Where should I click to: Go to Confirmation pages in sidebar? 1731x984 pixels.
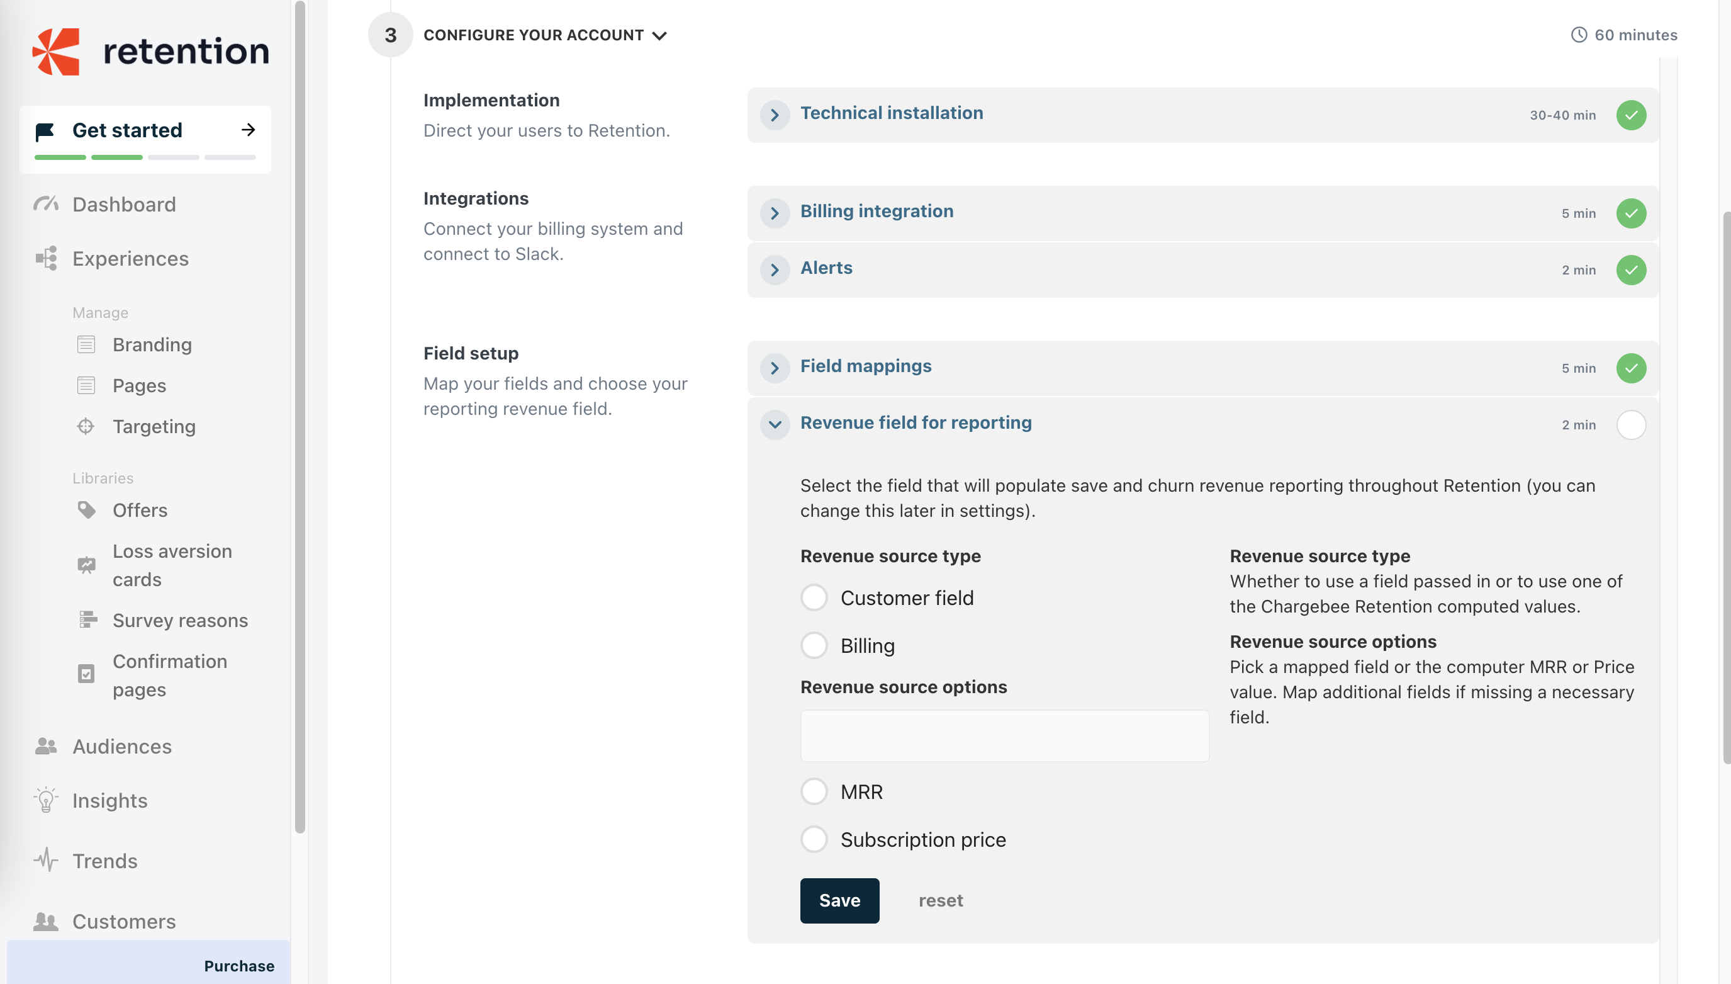pyautogui.click(x=169, y=674)
